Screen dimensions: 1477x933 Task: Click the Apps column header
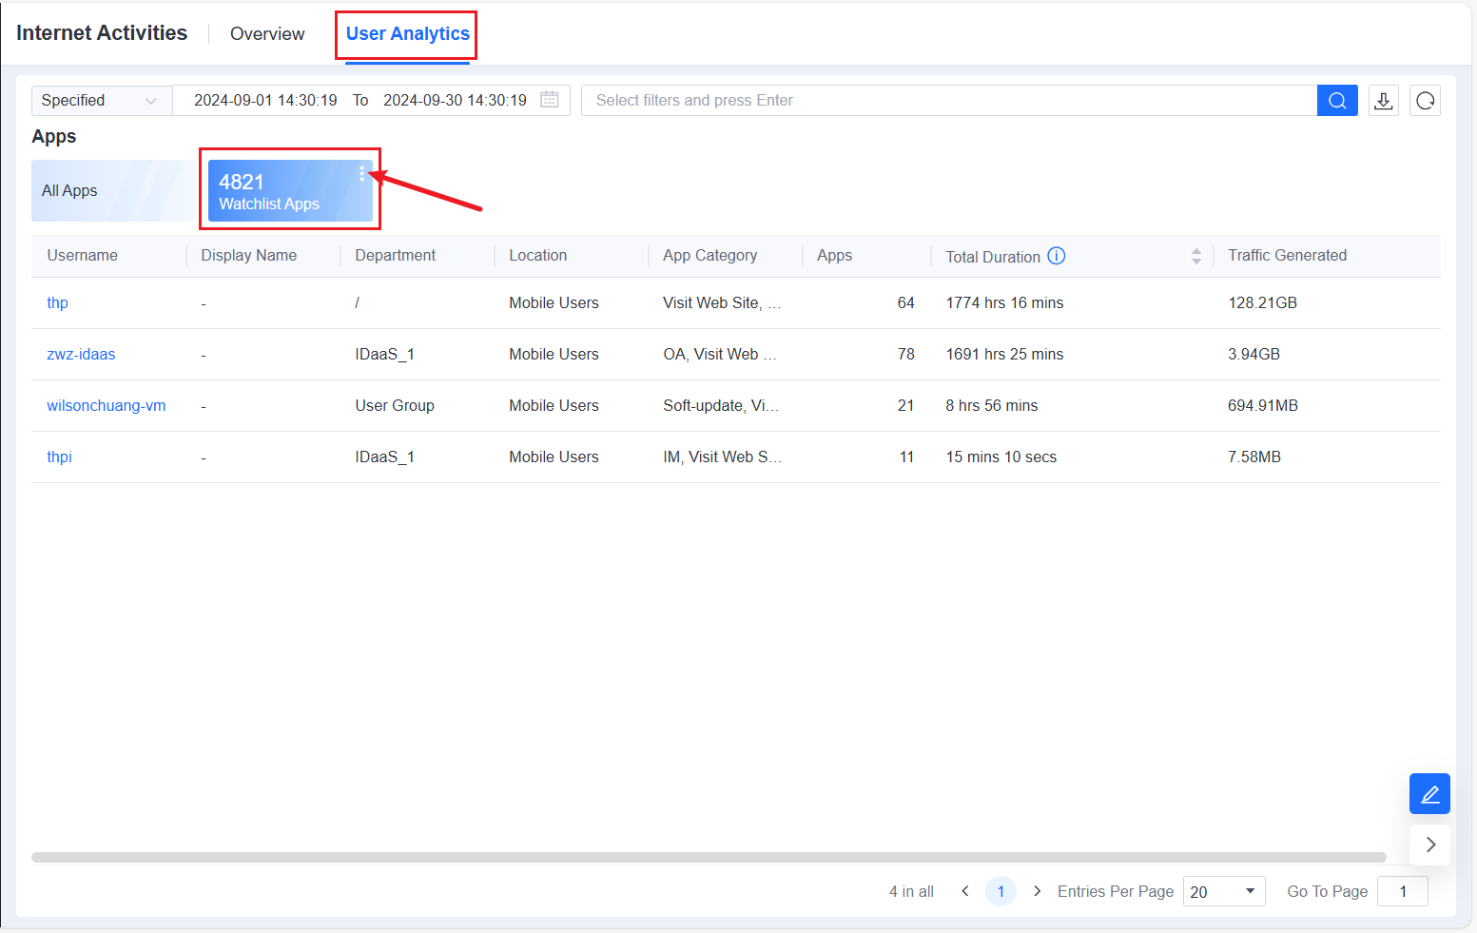pyautogui.click(x=835, y=255)
